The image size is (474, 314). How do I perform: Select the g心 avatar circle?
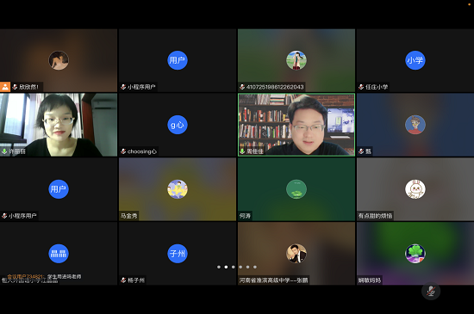click(178, 125)
